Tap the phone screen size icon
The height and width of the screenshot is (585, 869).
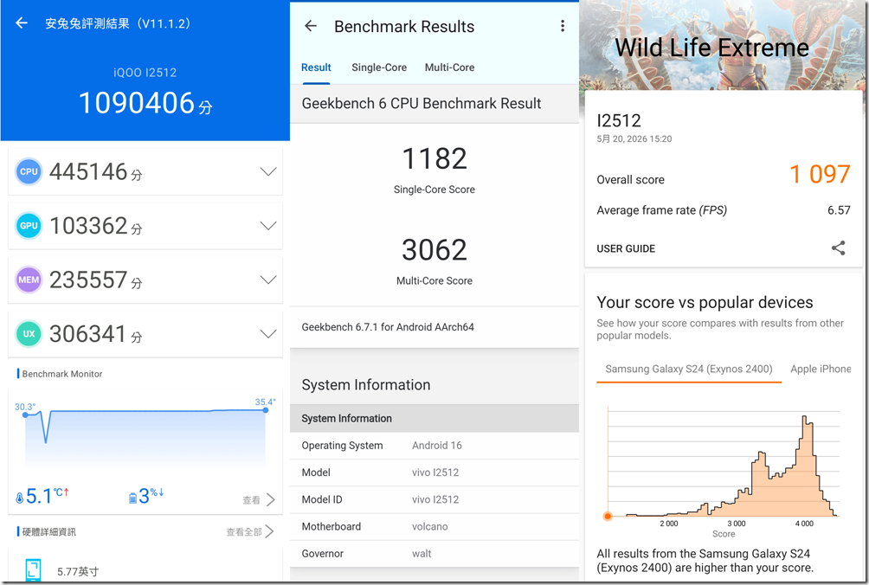(33, 570)
